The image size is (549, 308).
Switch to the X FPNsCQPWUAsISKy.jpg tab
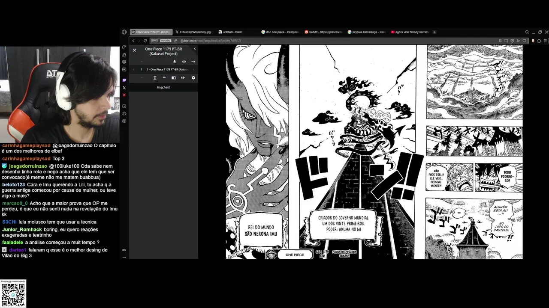(194, 32)
